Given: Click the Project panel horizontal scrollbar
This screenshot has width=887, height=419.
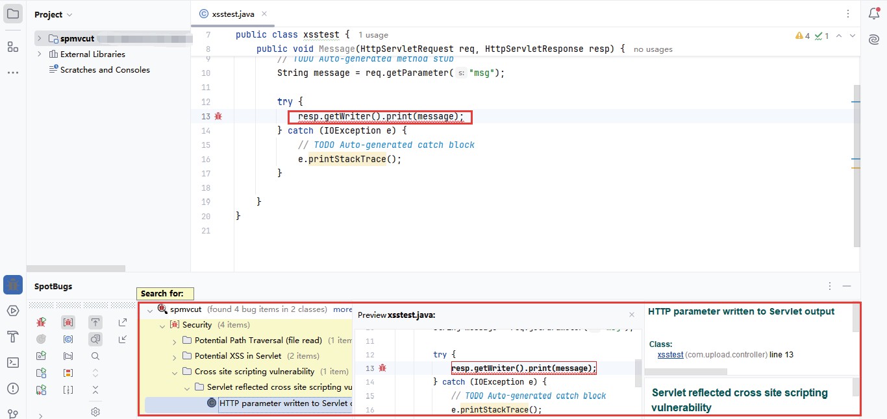Looking at the screenshot, I should pos(76,269).
